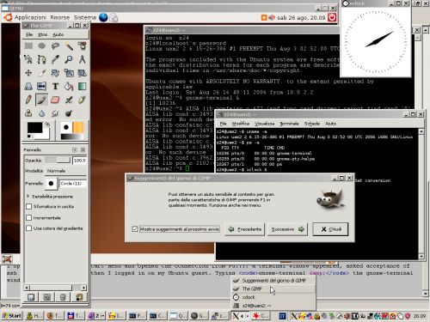Image resolution: width=430 pixels, height=322 pixels.
Task: Uncheck Mostra suggerimenti al prossimo avvio
Action: [135, 229]
